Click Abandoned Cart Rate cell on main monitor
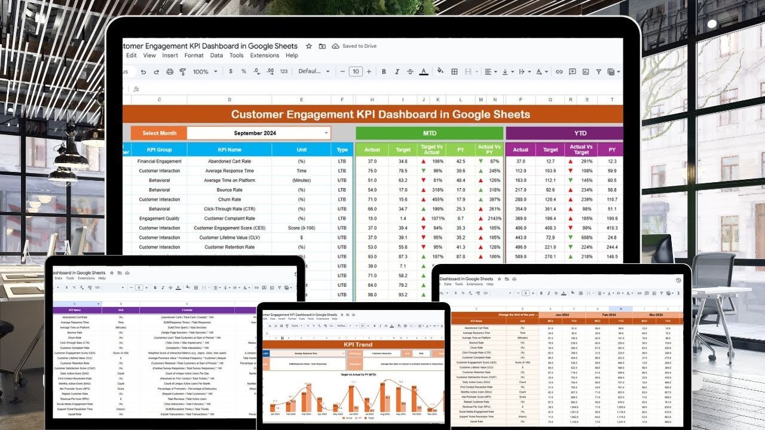 (x=229, y=161)
